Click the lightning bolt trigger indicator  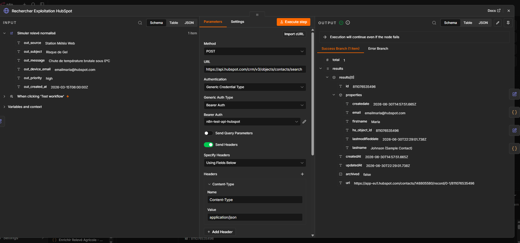(x=68, y=96)
